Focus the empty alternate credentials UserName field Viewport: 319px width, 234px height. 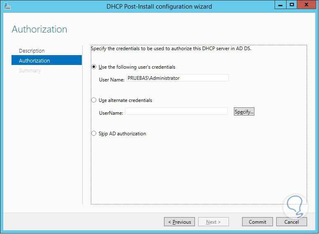(176, 111)
